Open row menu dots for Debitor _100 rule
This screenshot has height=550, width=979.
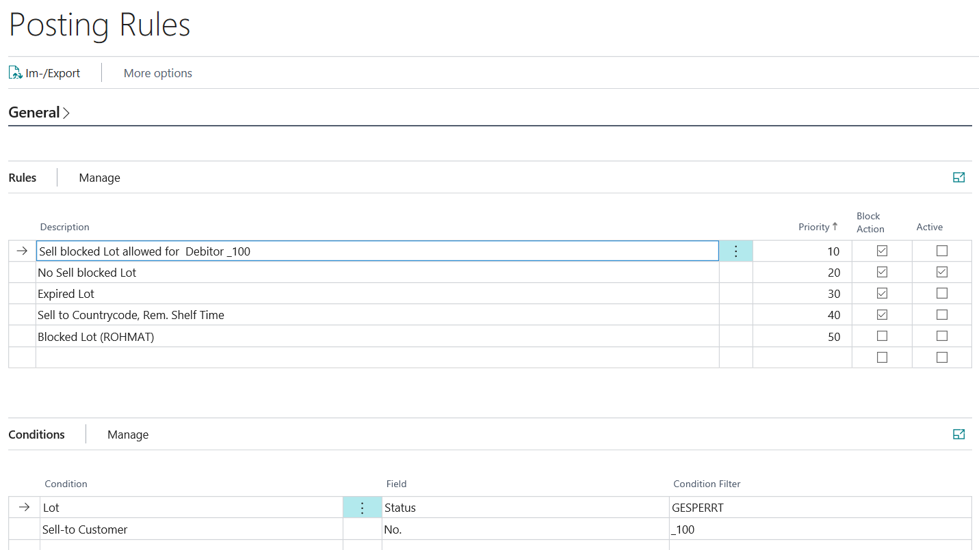tap(736, 251)
